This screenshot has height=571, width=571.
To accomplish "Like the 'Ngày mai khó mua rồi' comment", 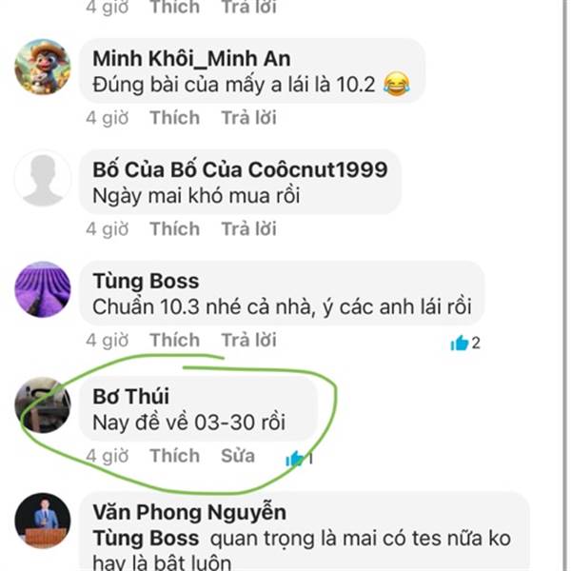I will pyautogui.click(x=175, y=228).
